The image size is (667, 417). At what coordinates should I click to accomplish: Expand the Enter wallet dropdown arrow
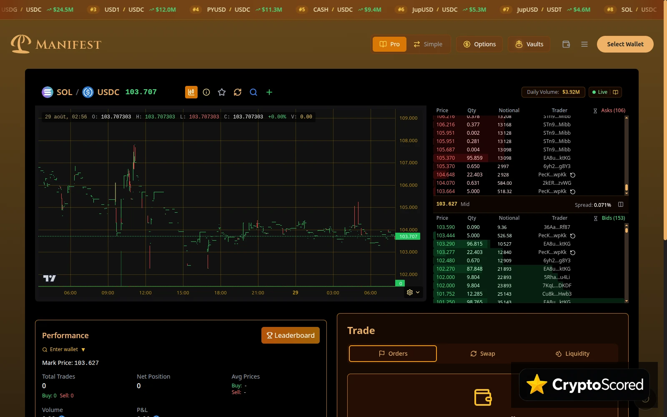pyautogui.click(x=83, y=349)
